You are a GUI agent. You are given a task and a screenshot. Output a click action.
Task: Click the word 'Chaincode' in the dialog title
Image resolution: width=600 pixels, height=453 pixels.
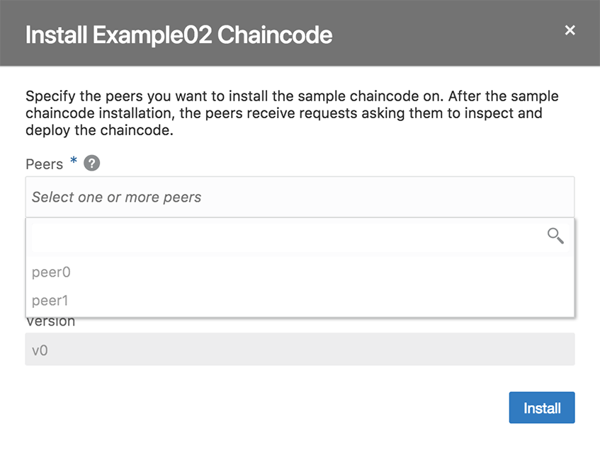pos(275,34)
